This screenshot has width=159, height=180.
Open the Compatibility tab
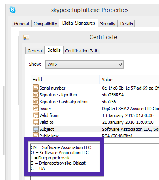coord(45,24)
